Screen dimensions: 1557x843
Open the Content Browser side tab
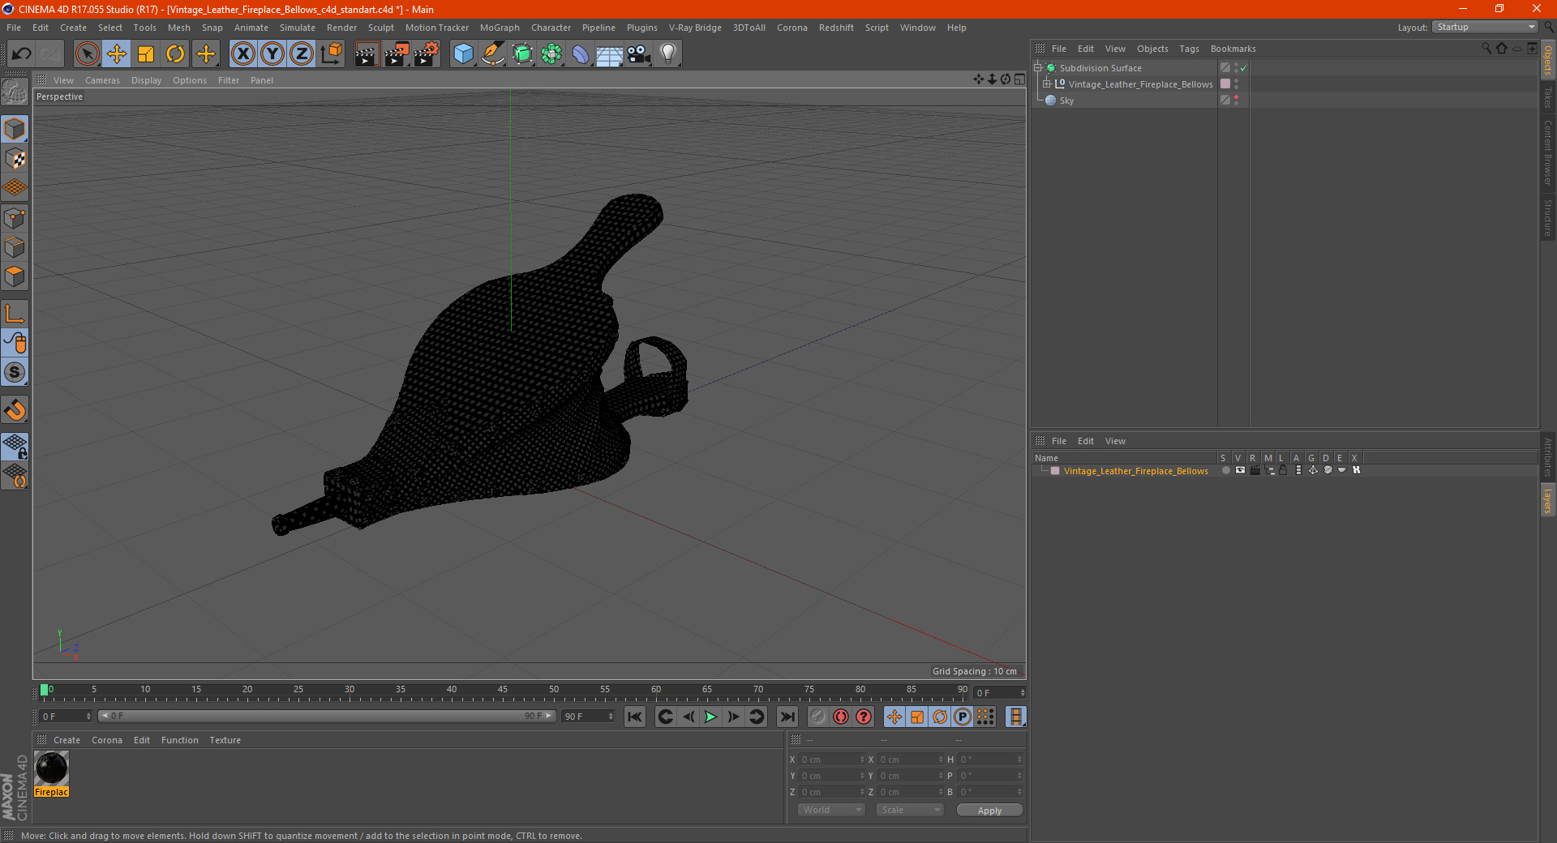[1548, 152]
